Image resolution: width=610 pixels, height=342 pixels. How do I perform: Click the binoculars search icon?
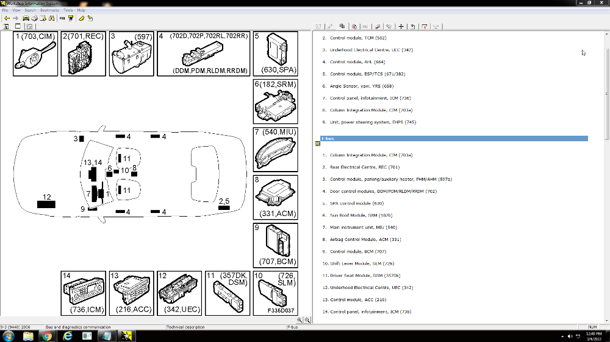coord(52,18)
